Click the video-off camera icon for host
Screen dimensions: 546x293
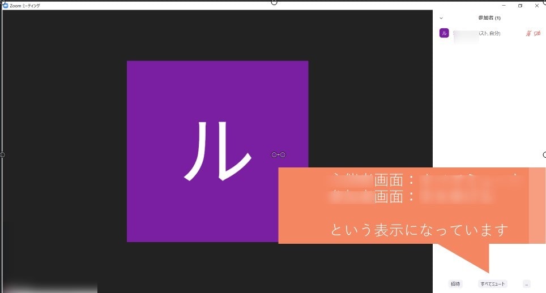click(x=538, y=33)
